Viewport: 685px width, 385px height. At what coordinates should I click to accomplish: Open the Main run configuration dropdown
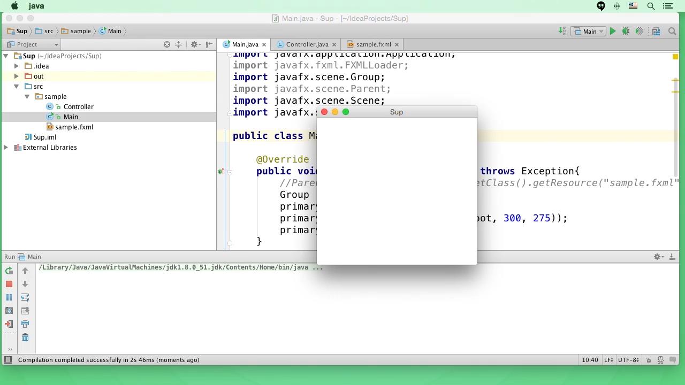point(588,31)
